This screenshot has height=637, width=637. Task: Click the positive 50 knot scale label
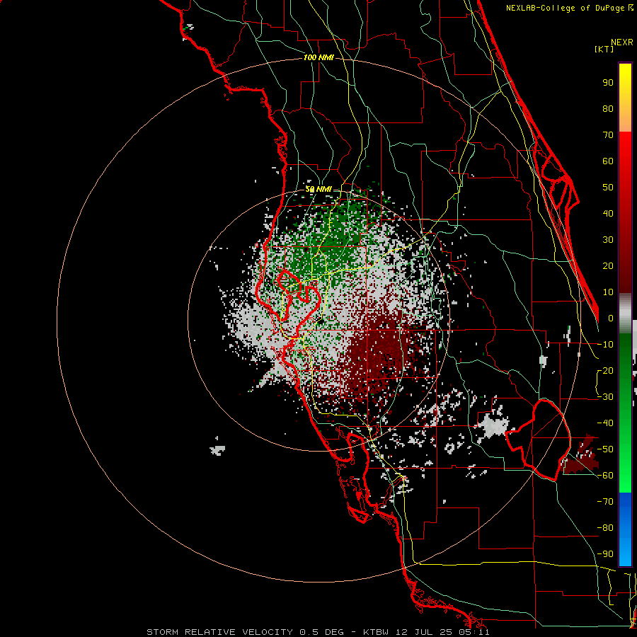(608, 188)
